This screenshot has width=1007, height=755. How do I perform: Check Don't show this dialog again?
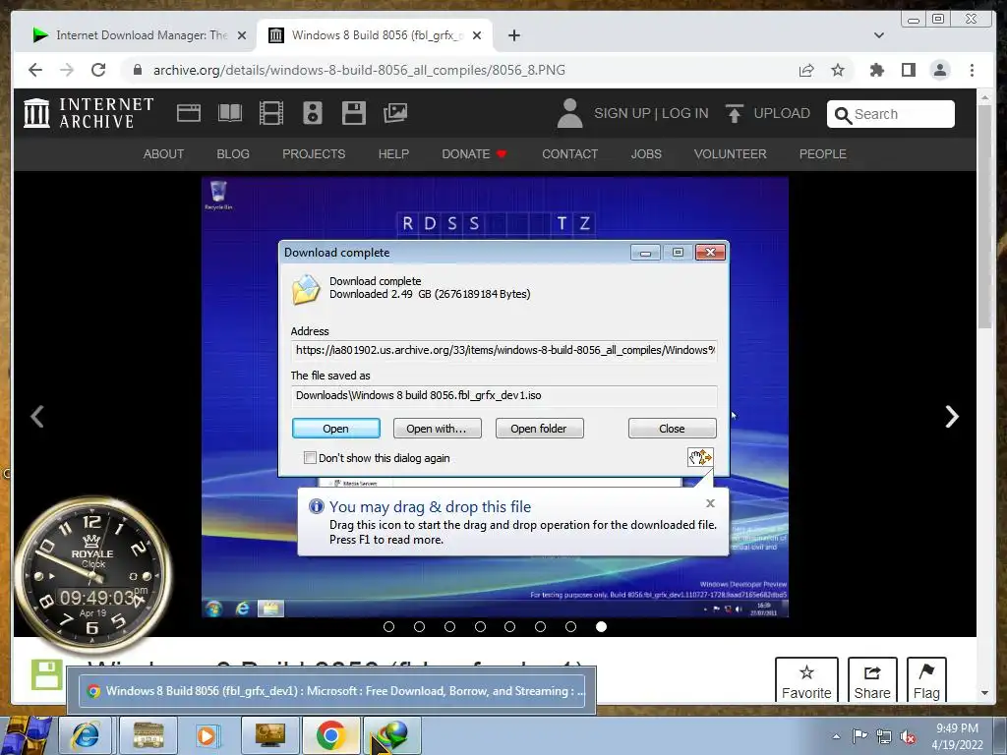310,458
